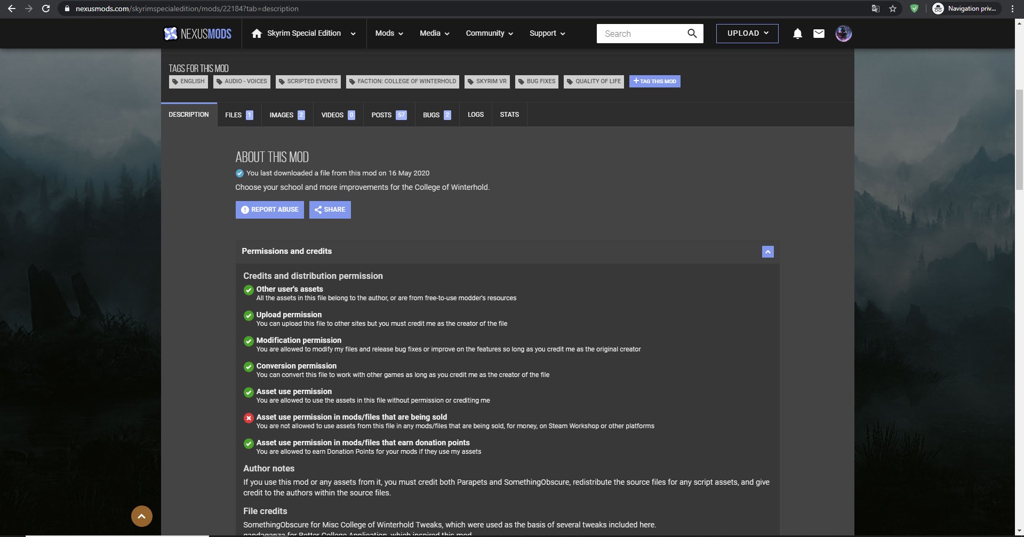The image size is (1024, 537).
Task: Click the Author notes heading
Action: point(269,468)
